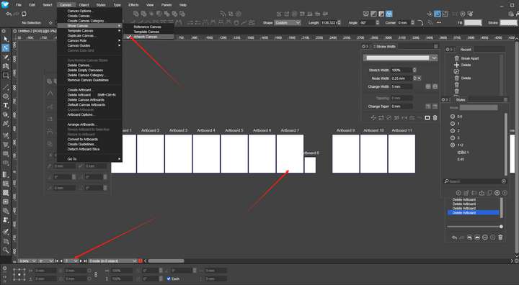Select the Ellipse shape tool
Viewport: 519px width, 285px height.
[6, 96]
